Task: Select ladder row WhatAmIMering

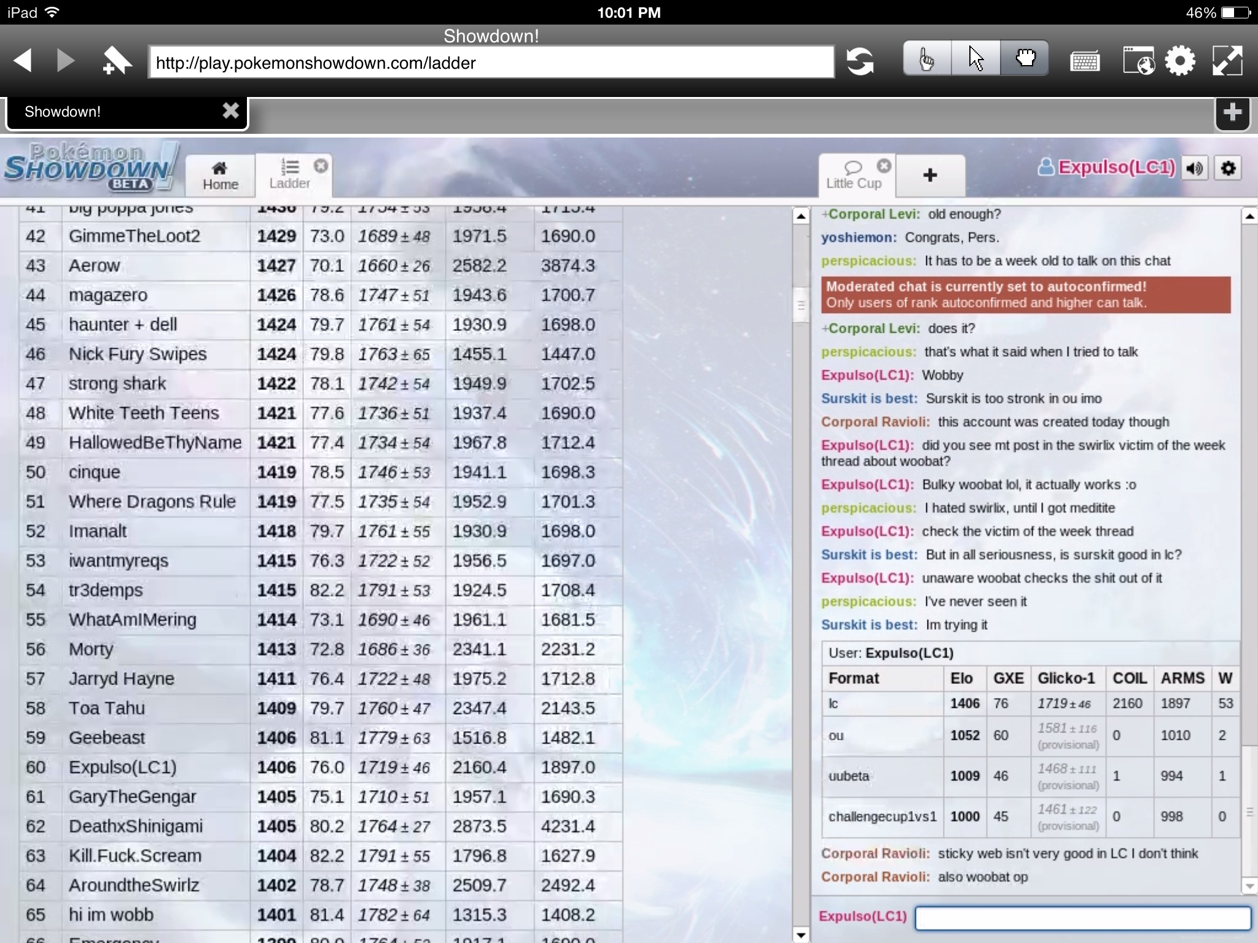Action: (x=321, y=619)
